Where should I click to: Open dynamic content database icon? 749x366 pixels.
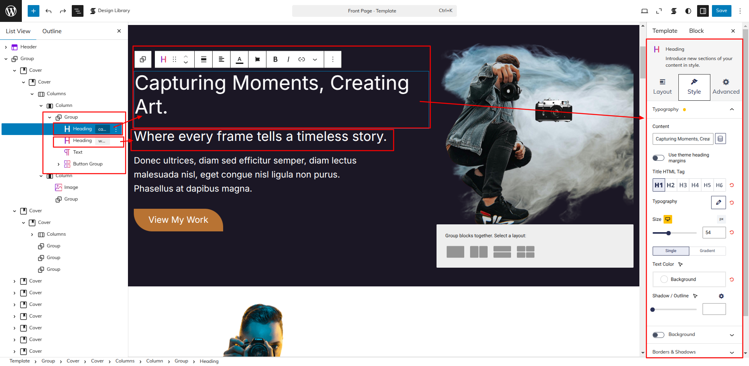coord(721,139)
